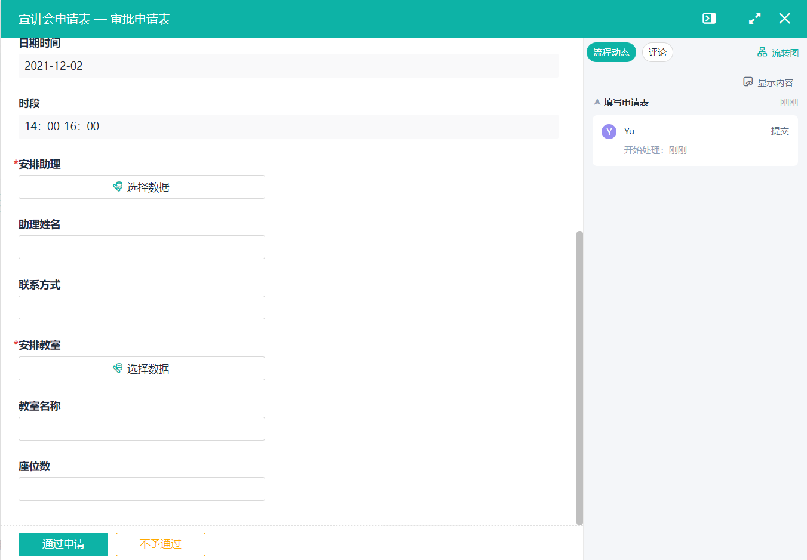
Task: Choose data for 安排教室
Action: [142, 368]
